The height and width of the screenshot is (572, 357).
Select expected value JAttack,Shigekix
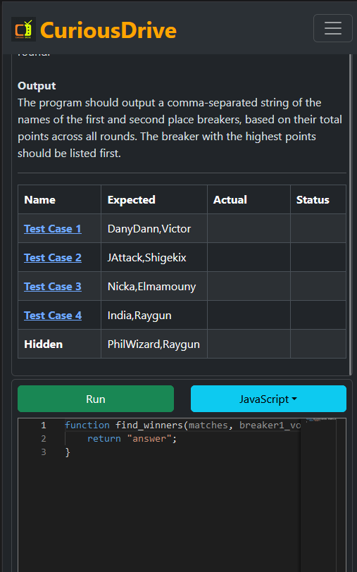(x=146, y=258)
